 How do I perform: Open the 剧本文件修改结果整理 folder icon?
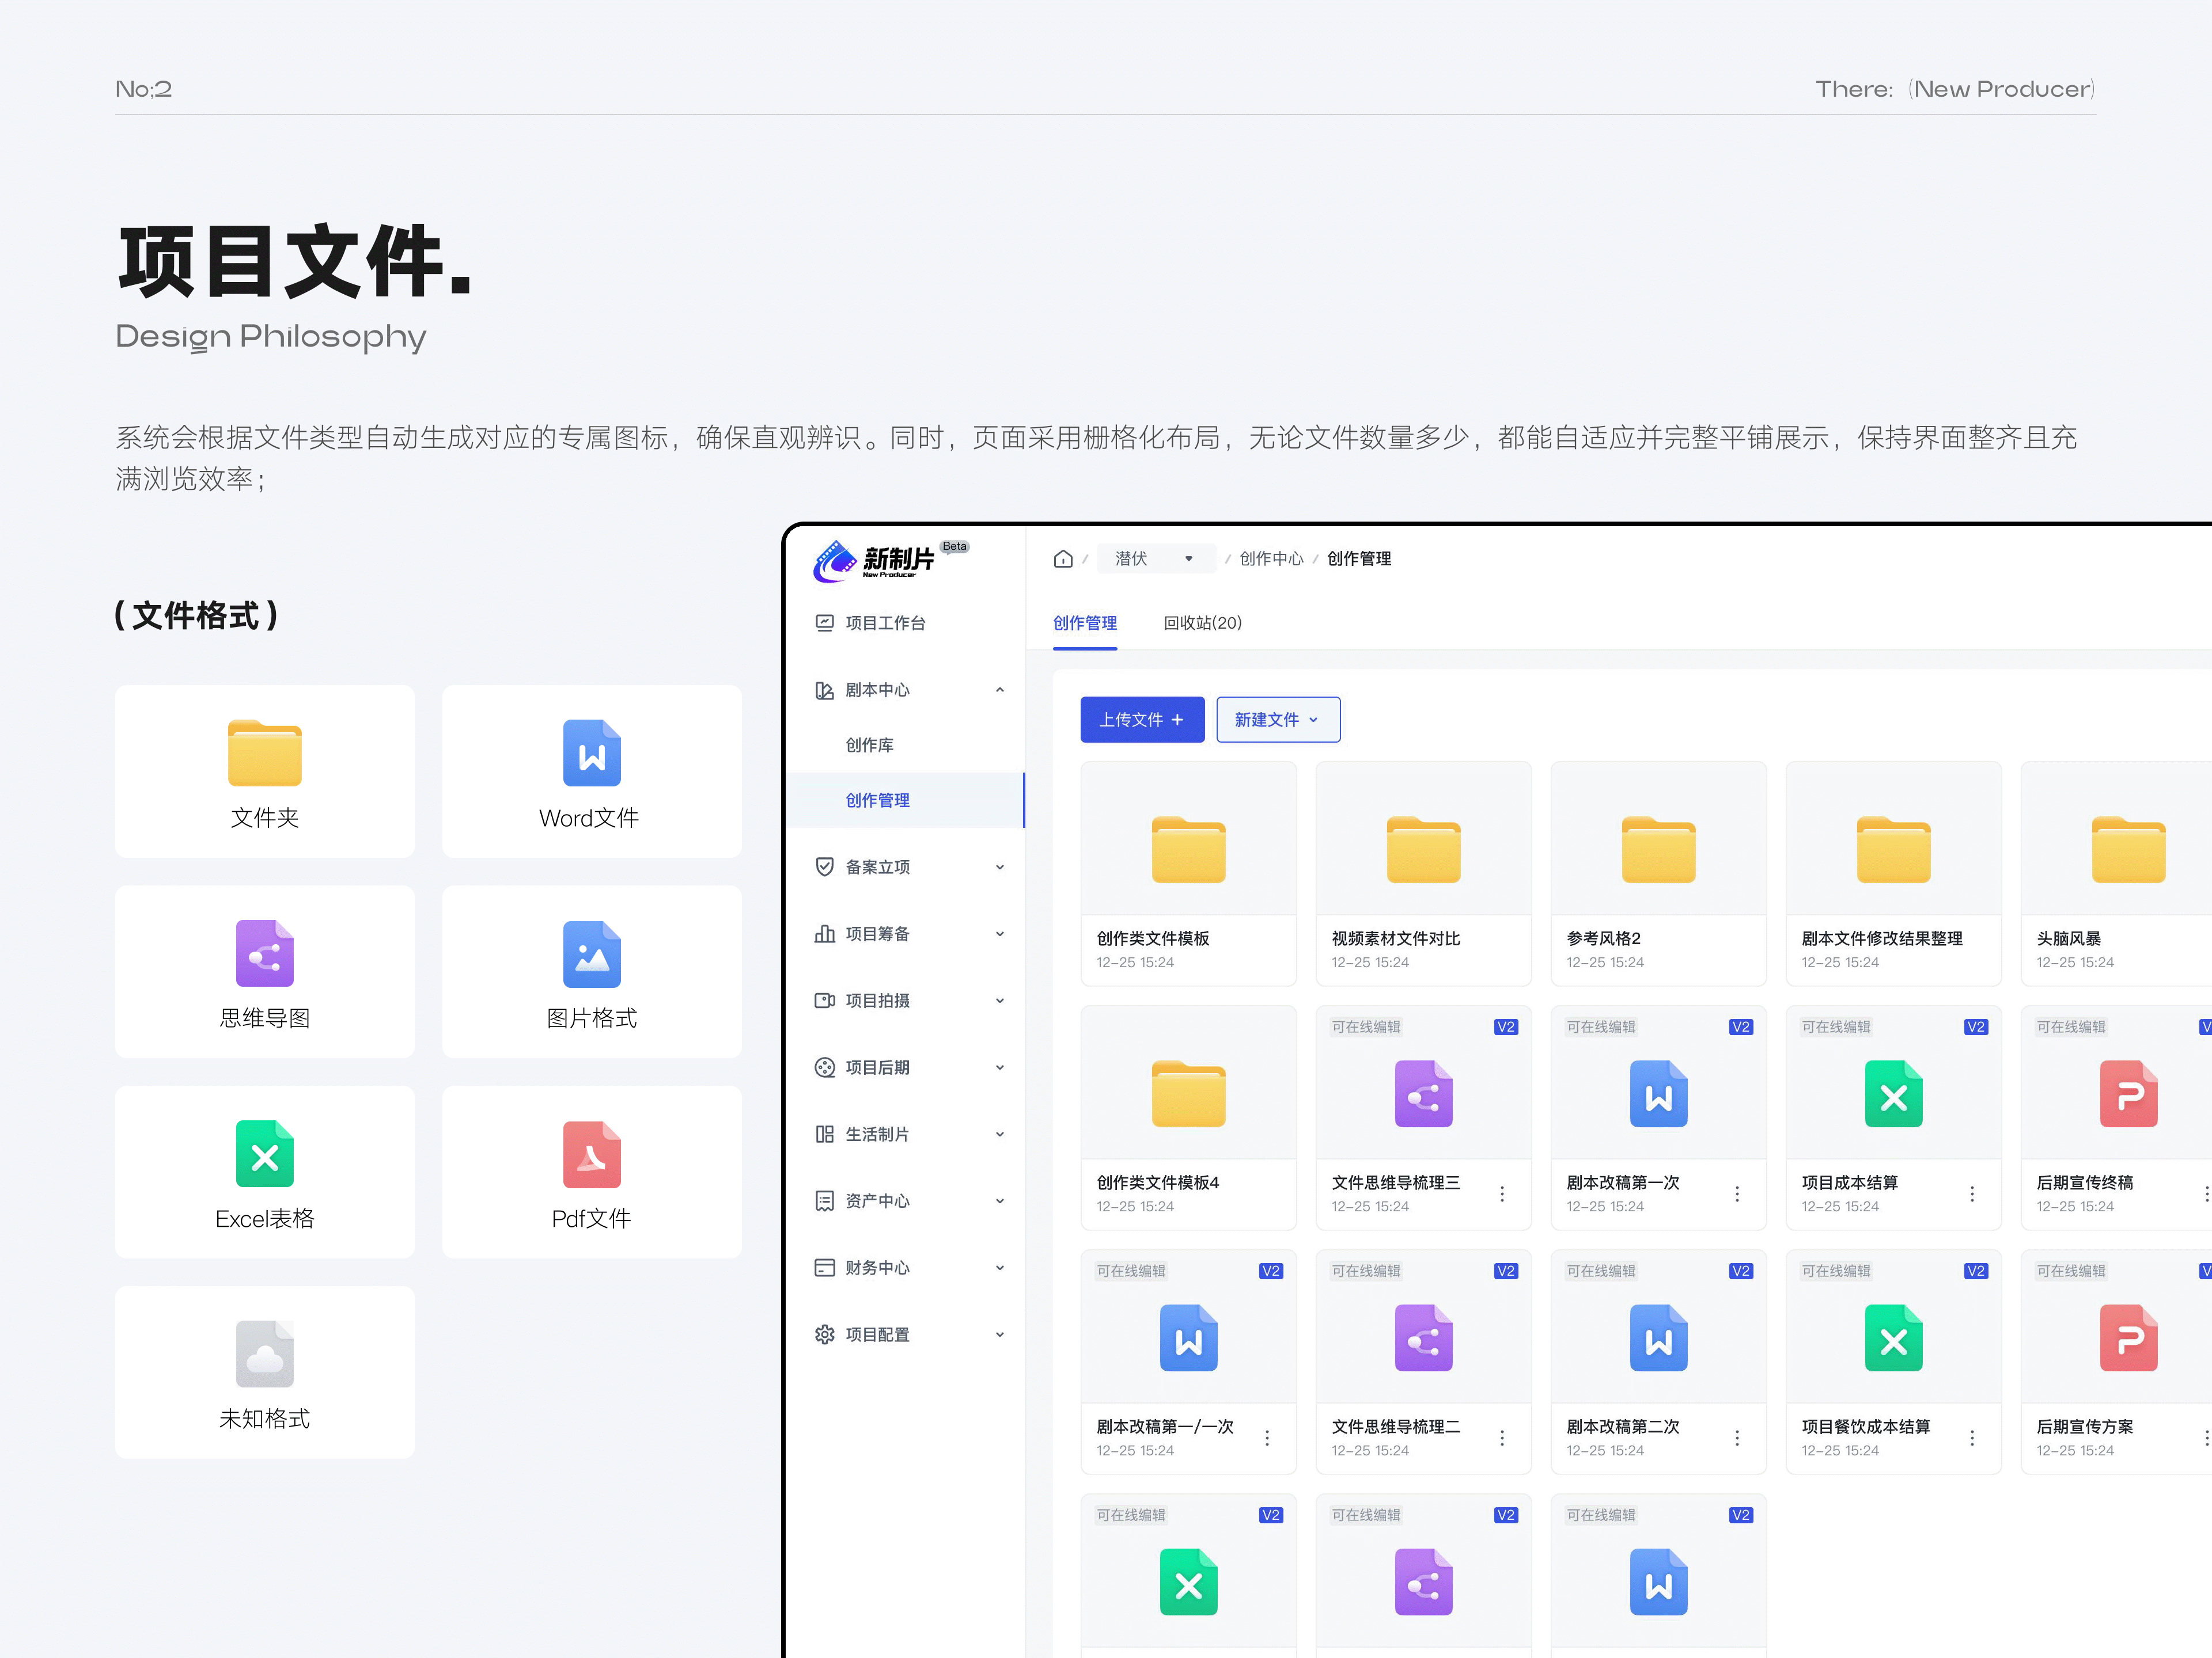(x=1893, y=850)
